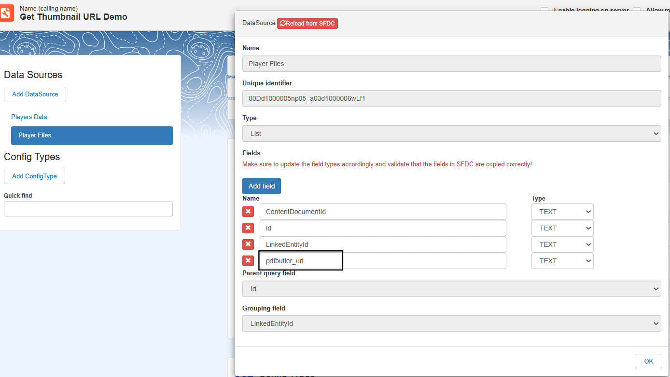
Task: Click the data source Name field
Action: click(451, 64)
